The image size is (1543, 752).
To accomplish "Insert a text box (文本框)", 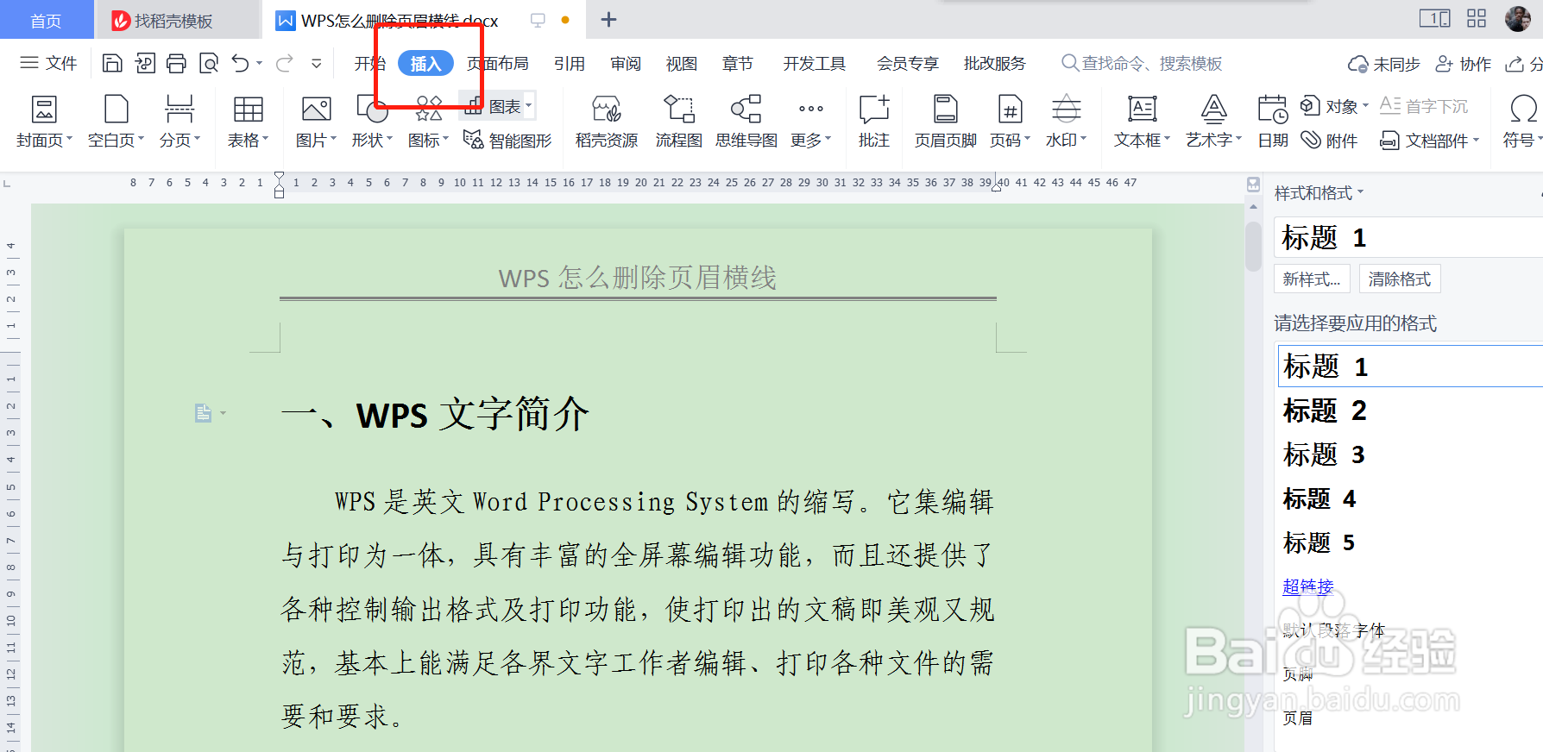I will 1142,121.
